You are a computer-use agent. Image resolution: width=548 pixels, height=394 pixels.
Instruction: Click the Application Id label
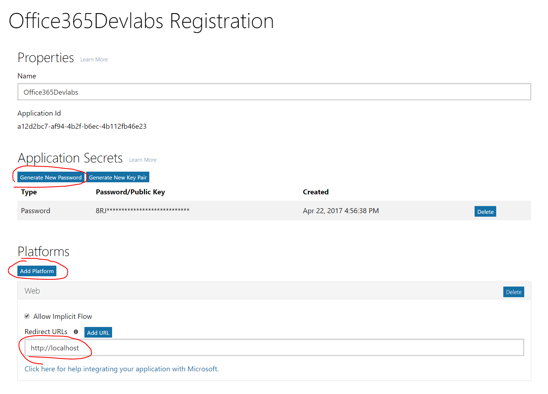pyautogui.click(x=39, y=113)
